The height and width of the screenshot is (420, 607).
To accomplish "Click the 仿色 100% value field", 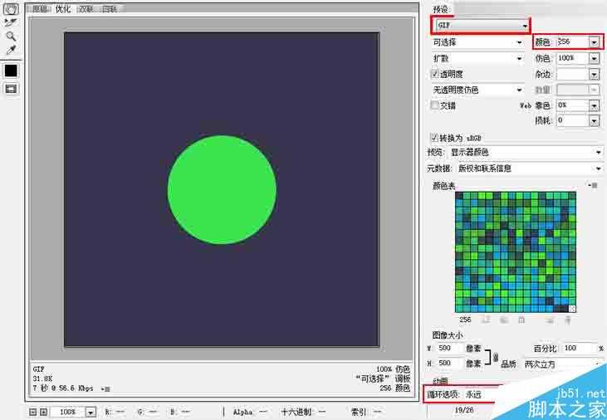I will 573,58.
